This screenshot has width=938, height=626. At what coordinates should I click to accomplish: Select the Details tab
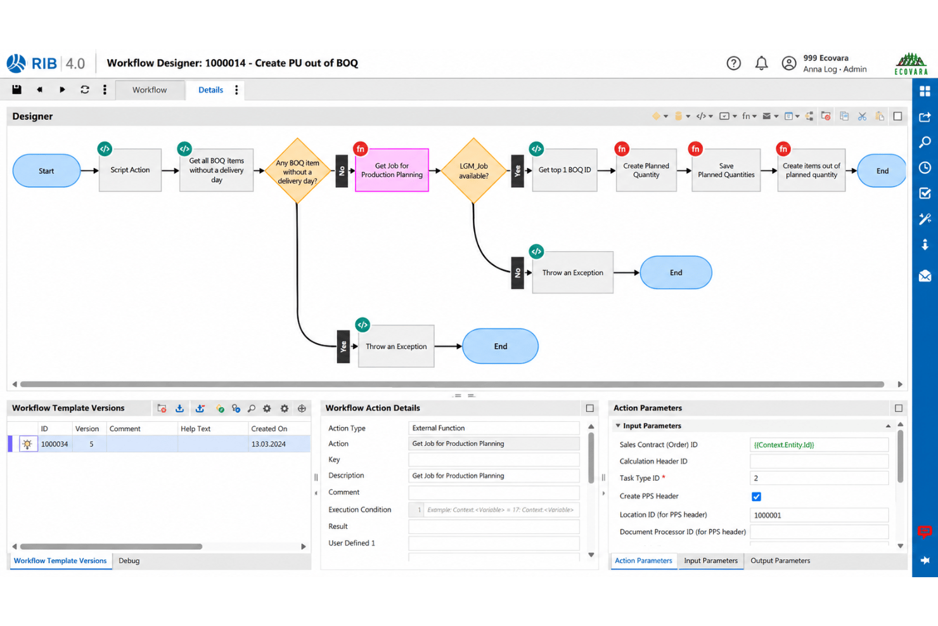pos(210,90)
